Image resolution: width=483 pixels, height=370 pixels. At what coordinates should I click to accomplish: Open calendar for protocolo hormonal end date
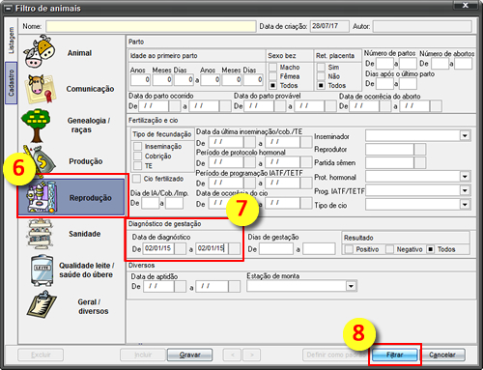[306, 162]
